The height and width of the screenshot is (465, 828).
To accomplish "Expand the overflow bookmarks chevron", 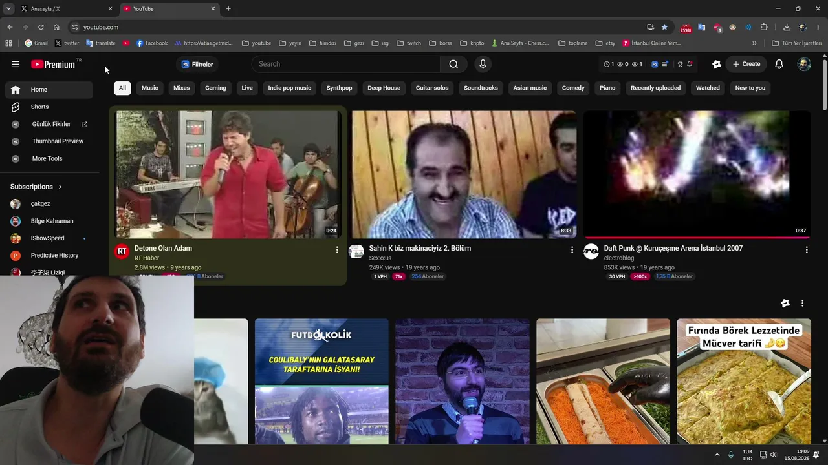I will [x=754, y=43].
